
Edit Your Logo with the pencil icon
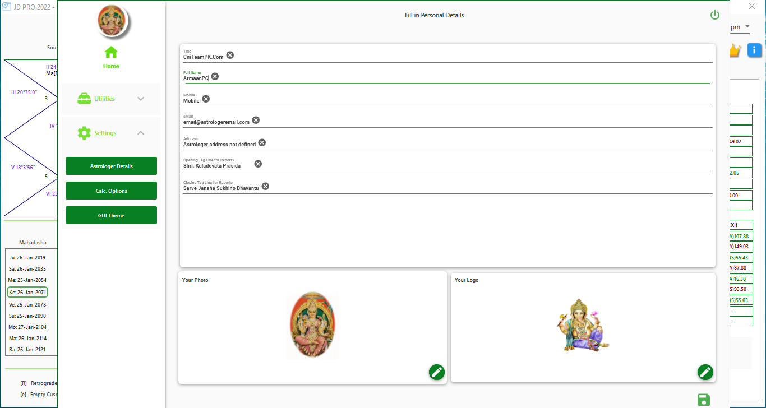coord(705,372)
